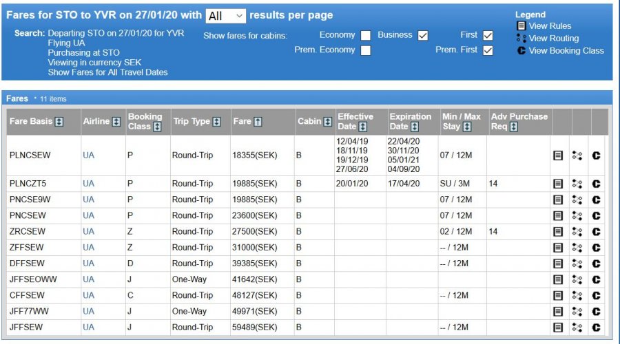View routing for PLNCZT5 fare

point(577,184)
